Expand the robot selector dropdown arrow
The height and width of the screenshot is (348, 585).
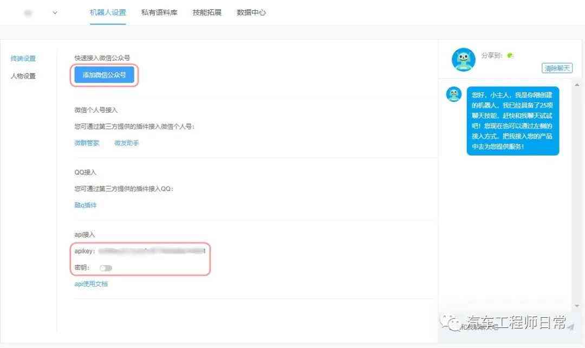(55, 12)
